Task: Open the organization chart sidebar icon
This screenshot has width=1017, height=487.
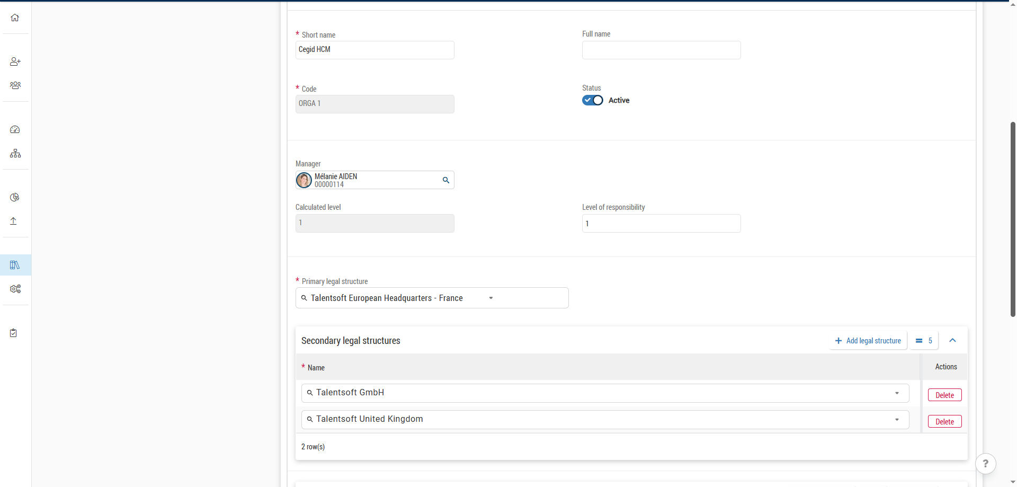Action: point(15,154)
